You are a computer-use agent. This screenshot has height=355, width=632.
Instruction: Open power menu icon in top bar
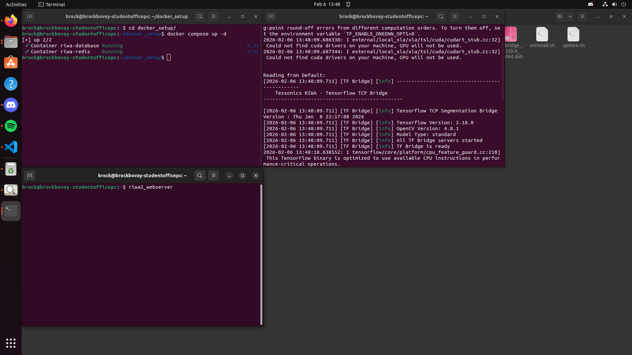tap(623, 4)
